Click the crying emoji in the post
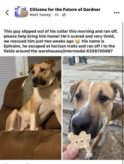This screenshot has width=124, height=164. 78,41
